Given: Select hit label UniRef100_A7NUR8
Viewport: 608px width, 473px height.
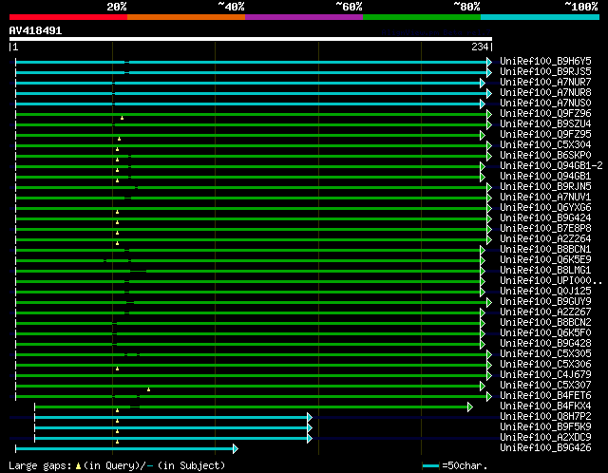Looking at the screenshot, I should (x=545, y=93).
